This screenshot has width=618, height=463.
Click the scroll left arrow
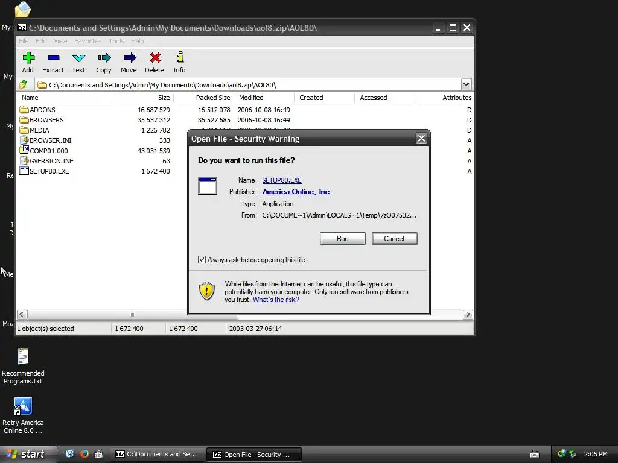click(22, 315)
